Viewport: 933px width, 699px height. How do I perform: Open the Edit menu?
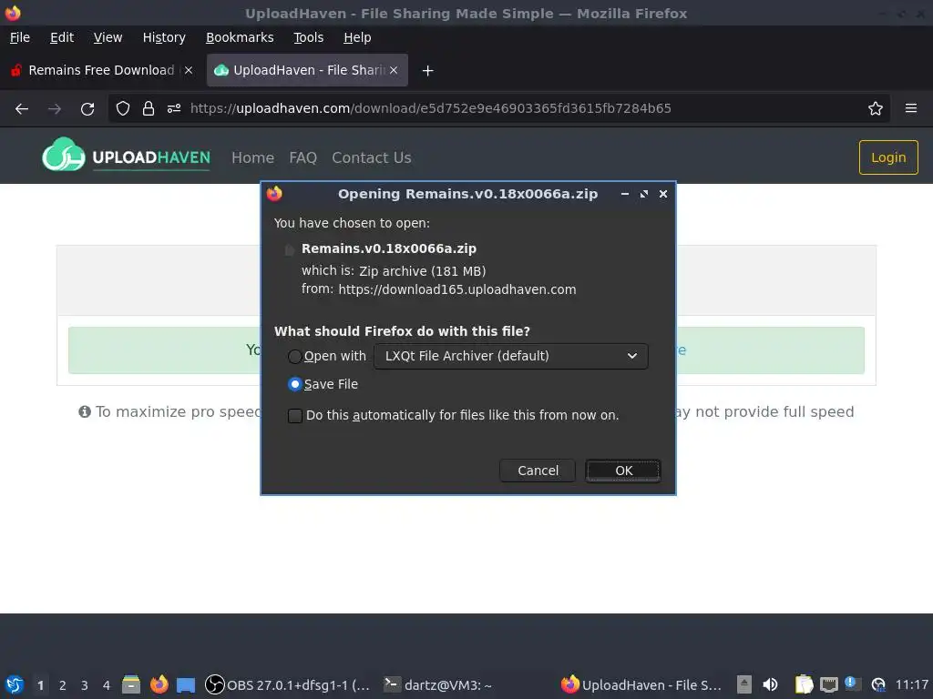coord(62,37)
